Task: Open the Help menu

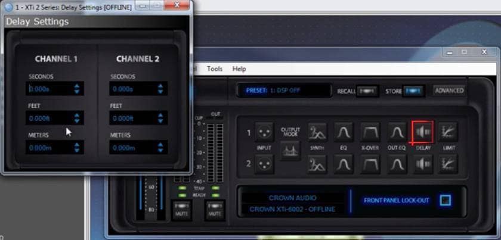Action: 239,69
